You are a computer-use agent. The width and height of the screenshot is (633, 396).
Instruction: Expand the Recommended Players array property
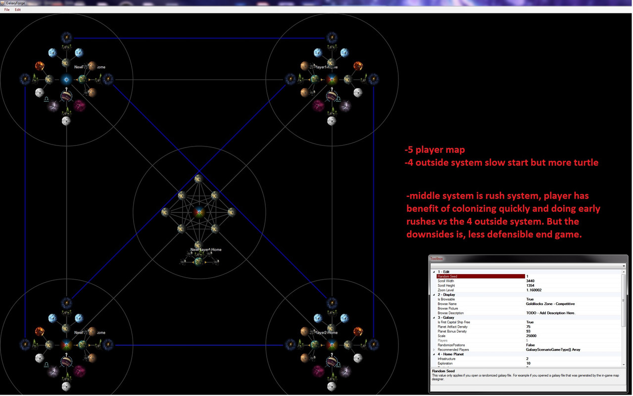tap(435, 349)
